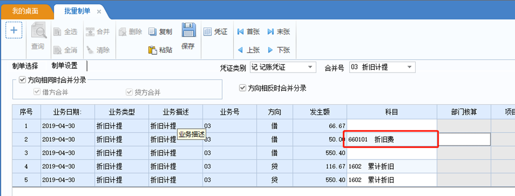This screenshot has height=196, width=515.
Task: Click the 复制 copy toolbar item
Action: pyautogui.click(x=161, y=32)
